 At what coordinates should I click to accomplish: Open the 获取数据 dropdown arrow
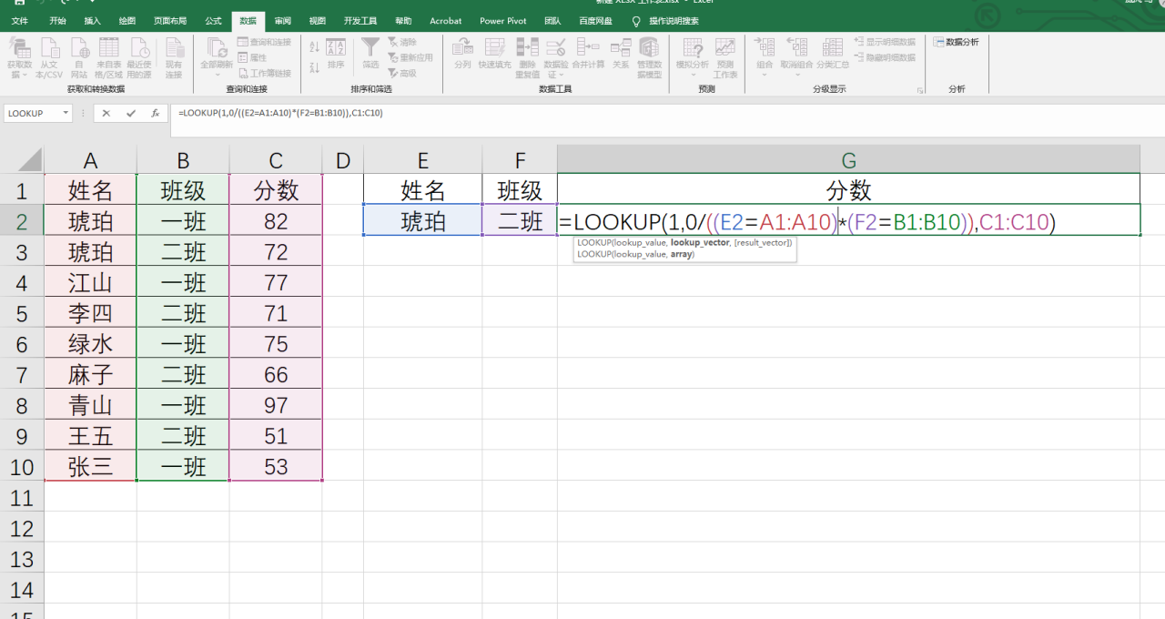pyautogui.click(x=25, y=75)
